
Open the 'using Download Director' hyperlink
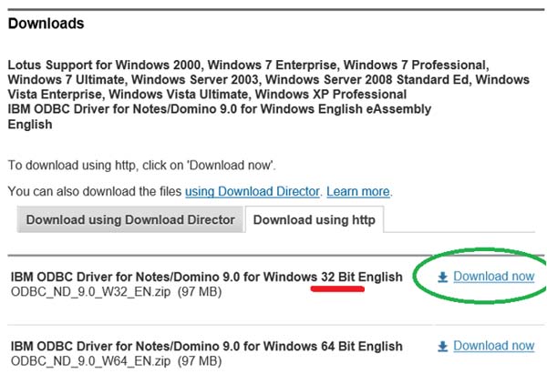(x=253, y=192)
